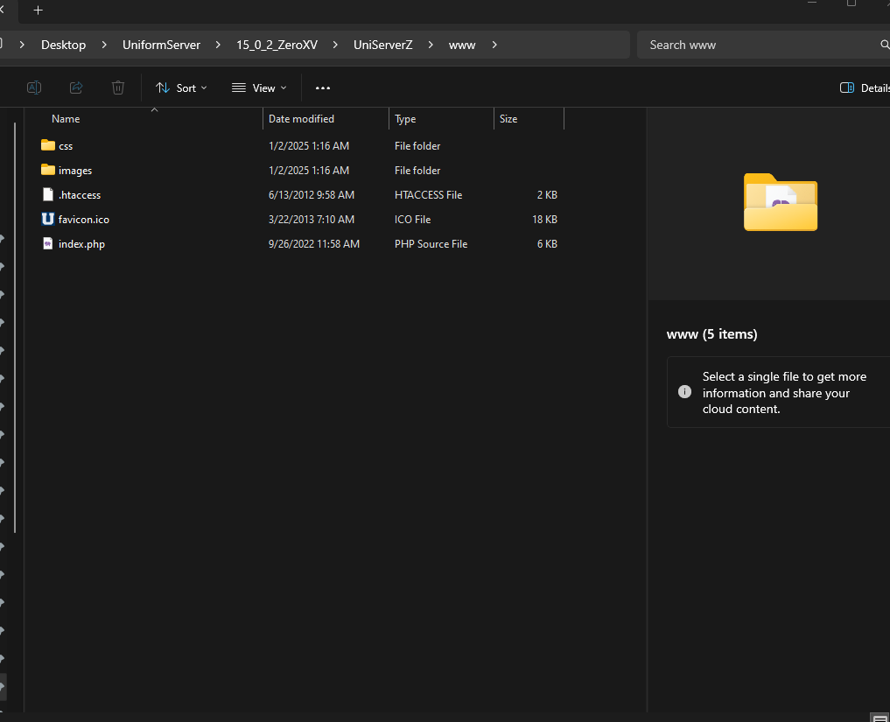This screenshot has height=722, width=890.
Task: Click the HTACCESS File type cell
Action: [x=429, y=194]
